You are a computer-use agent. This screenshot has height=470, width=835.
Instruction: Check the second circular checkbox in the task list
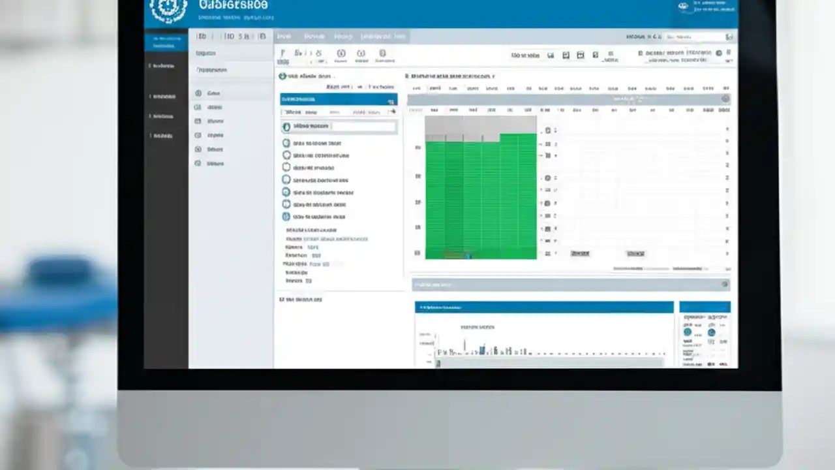(286, 155)
